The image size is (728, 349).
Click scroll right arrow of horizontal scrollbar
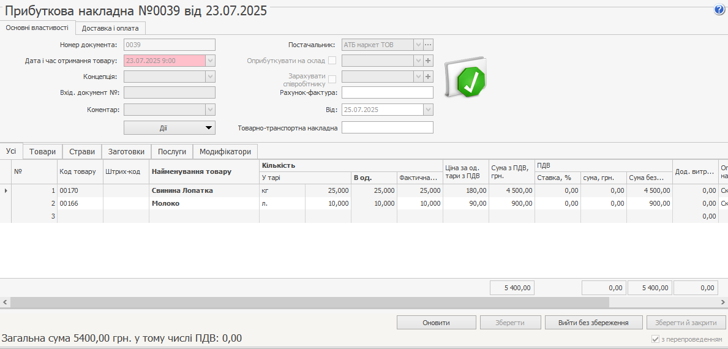(723, 302)
